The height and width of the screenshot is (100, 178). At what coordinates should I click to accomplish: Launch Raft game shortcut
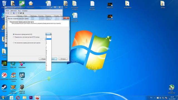point(22,76)
